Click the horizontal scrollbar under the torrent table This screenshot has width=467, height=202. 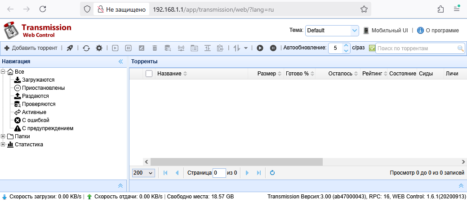click(x=237, y=162)
